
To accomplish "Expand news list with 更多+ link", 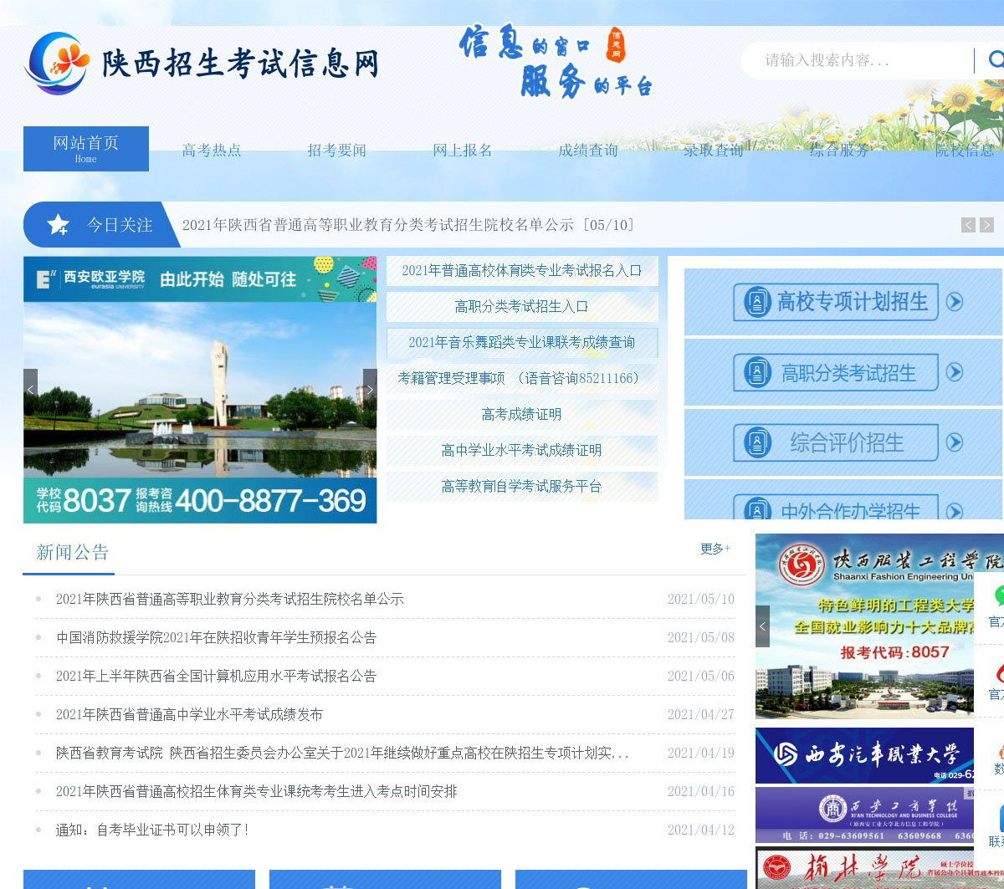I will tap(715, 549).
